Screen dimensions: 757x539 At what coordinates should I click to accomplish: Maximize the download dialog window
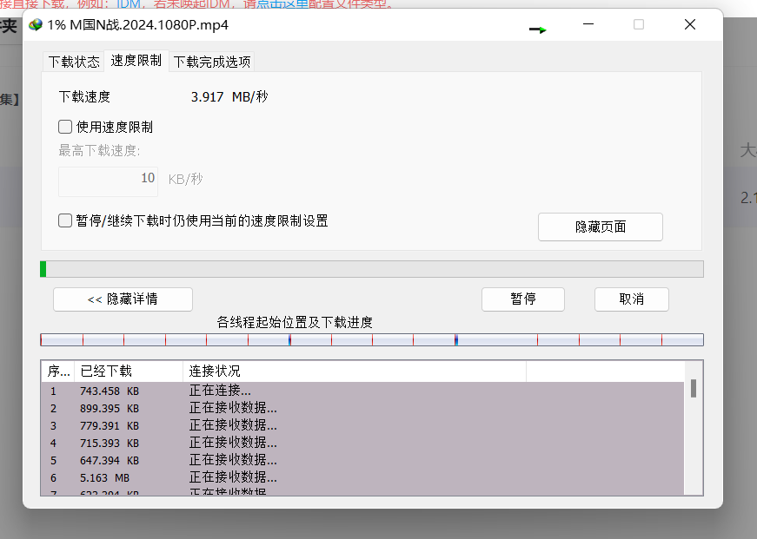coord(639,25)
